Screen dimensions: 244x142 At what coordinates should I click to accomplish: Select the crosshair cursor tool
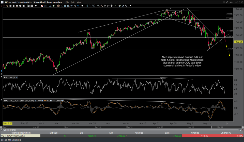coord(58,6)
